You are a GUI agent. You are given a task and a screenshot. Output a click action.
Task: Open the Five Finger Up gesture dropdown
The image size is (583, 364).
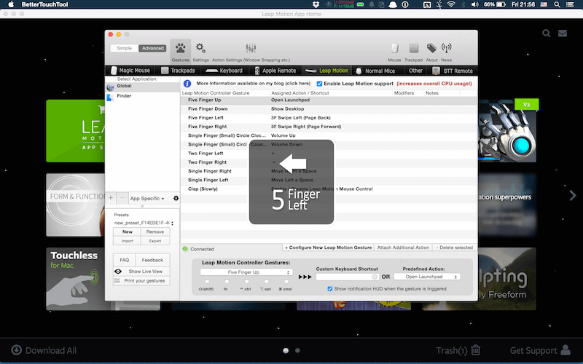coord(246,272)
